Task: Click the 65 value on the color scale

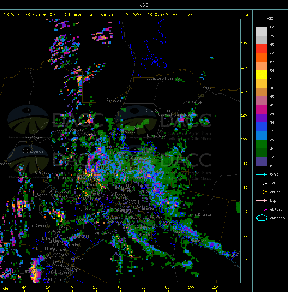Action: [272, 44]
